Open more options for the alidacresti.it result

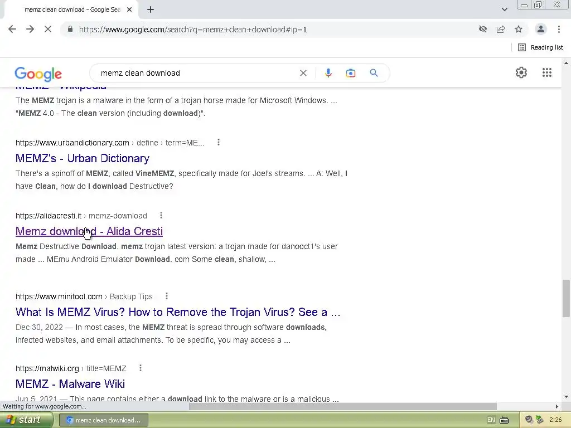161,216
